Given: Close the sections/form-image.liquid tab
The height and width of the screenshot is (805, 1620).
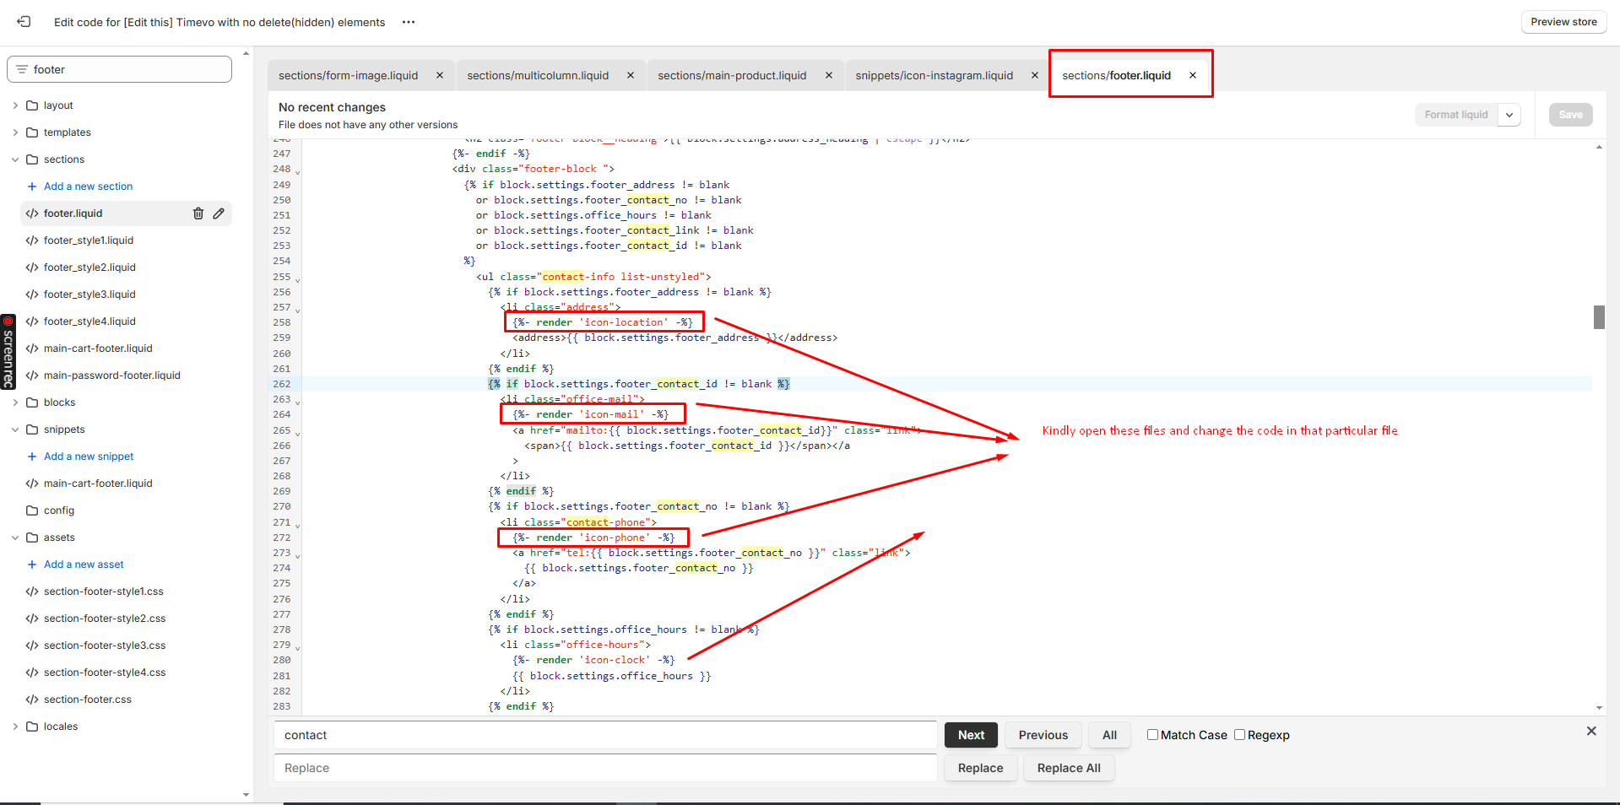Looking at the screenshot, I should pyautogui.click(x=440, y=75).
